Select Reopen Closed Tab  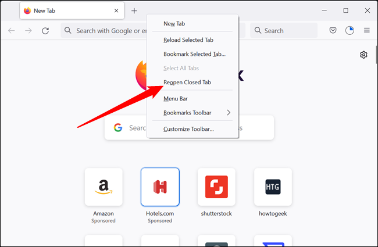192,83
